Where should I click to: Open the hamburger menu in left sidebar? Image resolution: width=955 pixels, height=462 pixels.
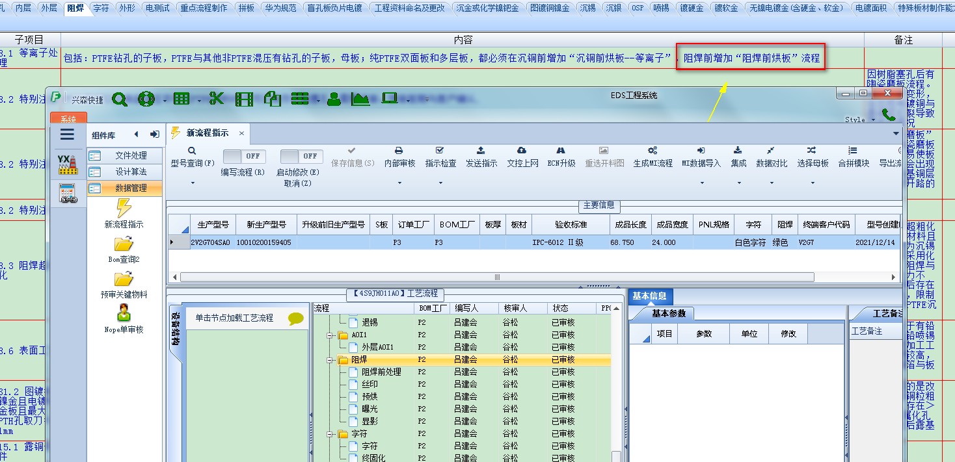67,135
